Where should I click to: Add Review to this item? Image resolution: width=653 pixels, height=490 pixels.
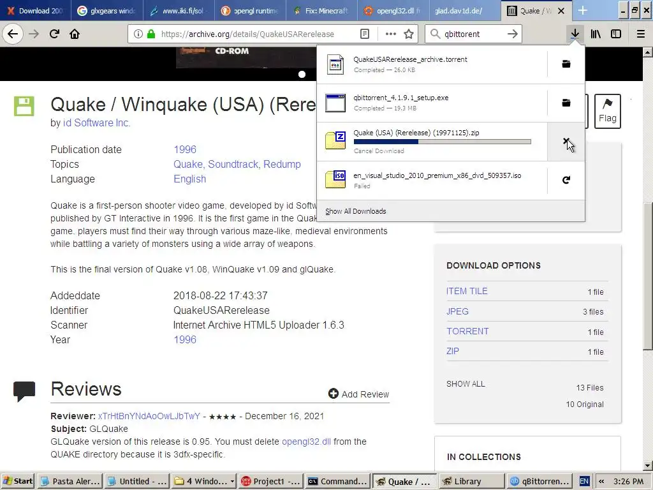pos(358,394)
